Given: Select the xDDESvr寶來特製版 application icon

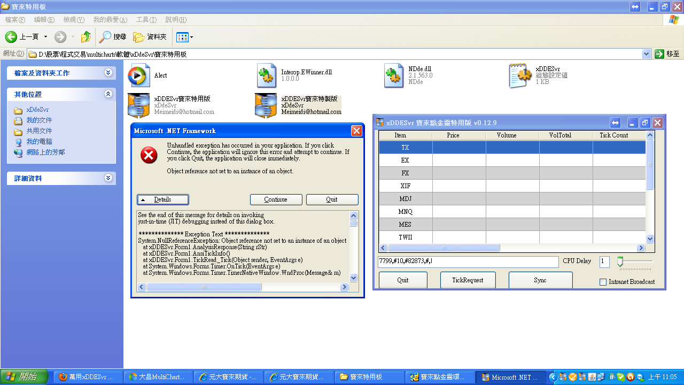Looking at the screenshot, I should [x=266, y=105].
